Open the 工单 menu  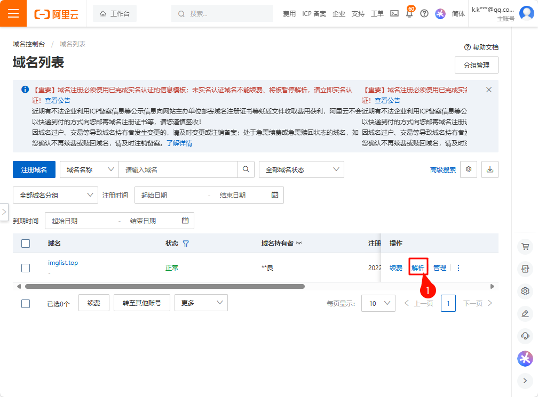pyautogui.click(x=377, y=14)
